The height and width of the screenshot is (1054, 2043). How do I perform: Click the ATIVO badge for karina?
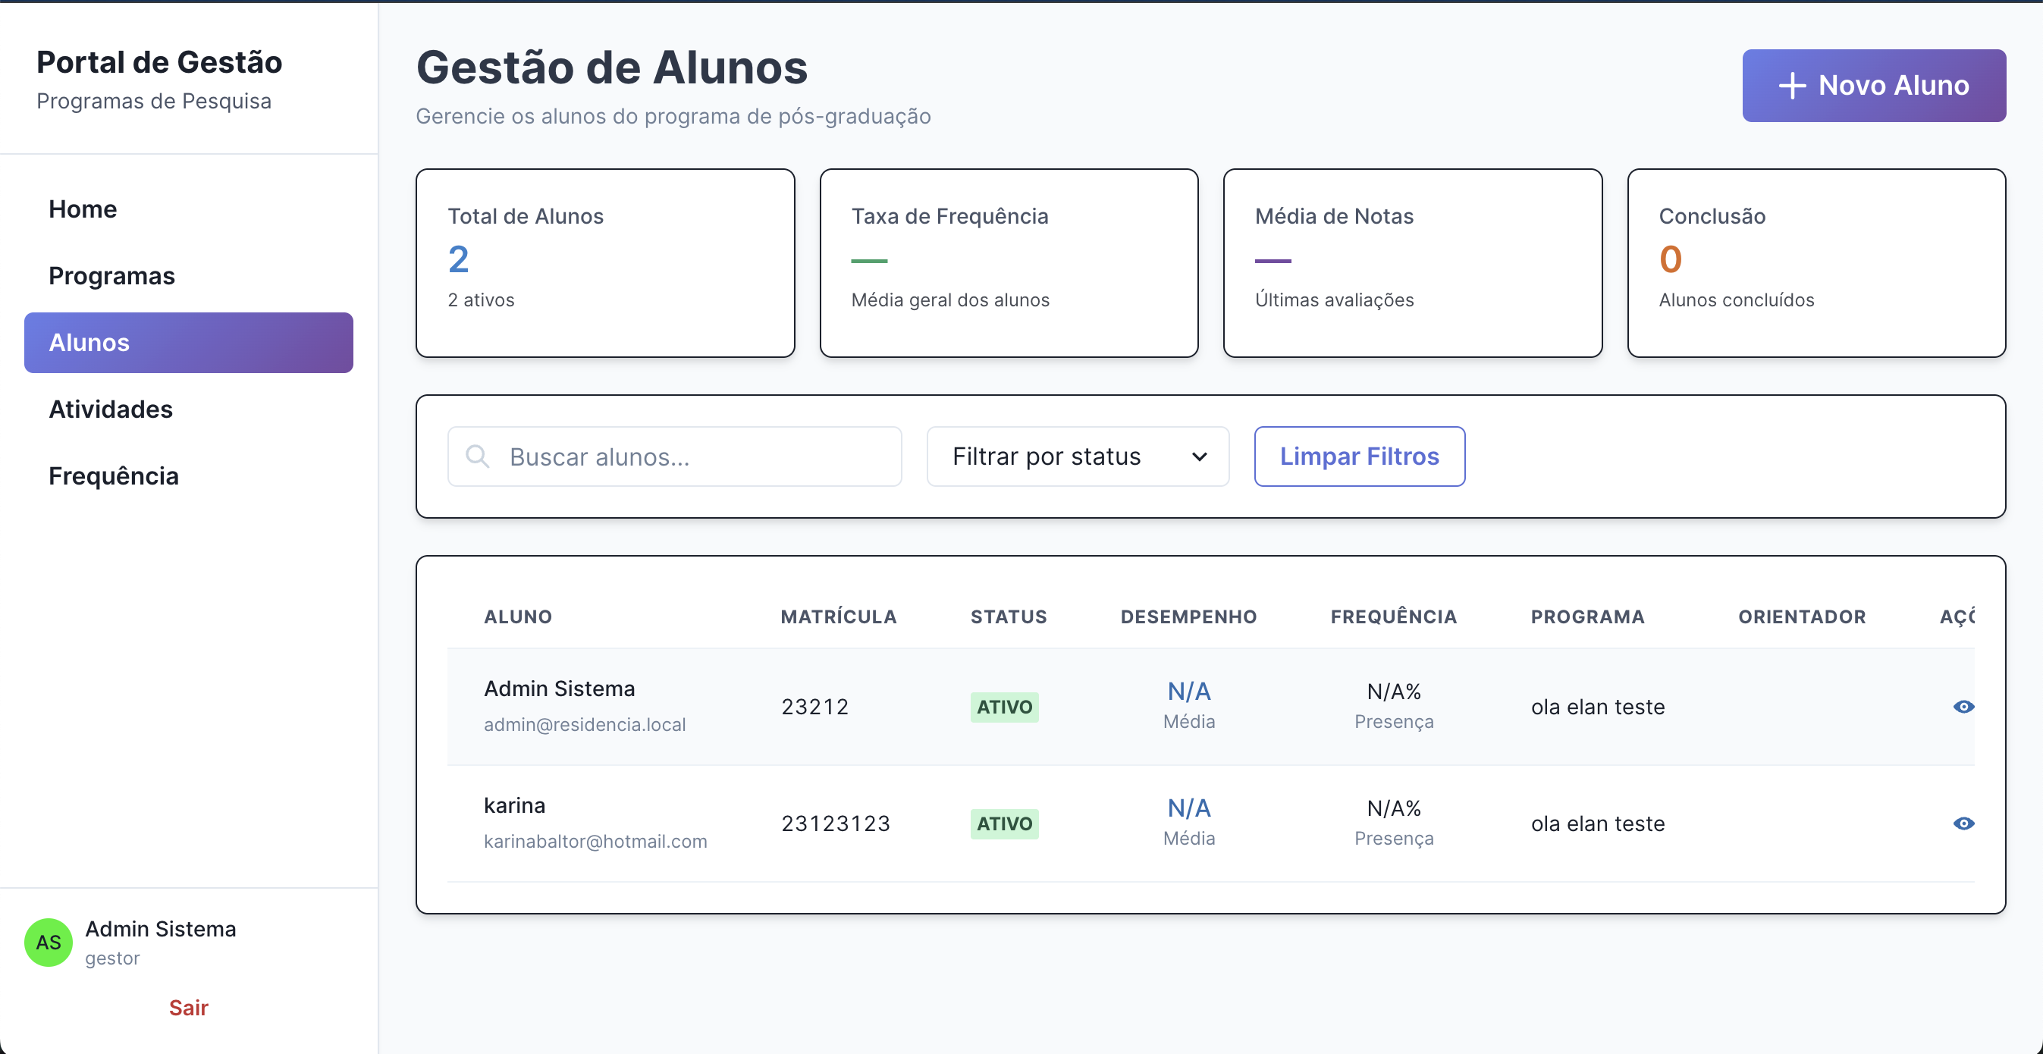1004,823
